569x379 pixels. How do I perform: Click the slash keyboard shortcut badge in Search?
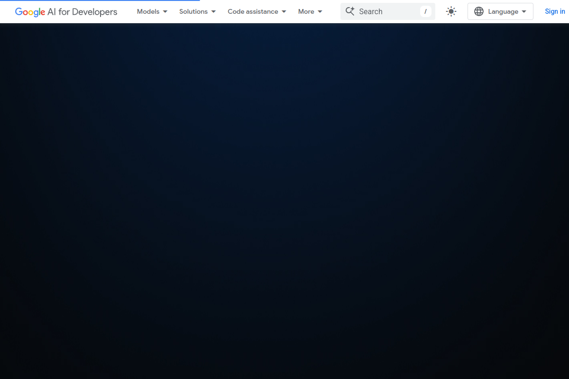(x=425, y=11)
